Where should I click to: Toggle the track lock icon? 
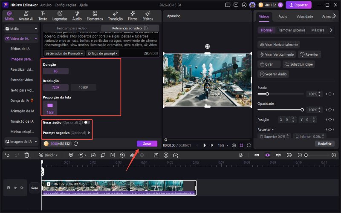pos(9,187)
